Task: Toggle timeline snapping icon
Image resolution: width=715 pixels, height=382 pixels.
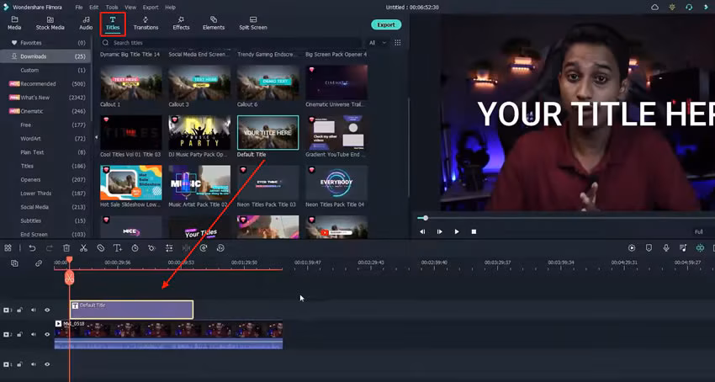Action: (x=700, y=248)
